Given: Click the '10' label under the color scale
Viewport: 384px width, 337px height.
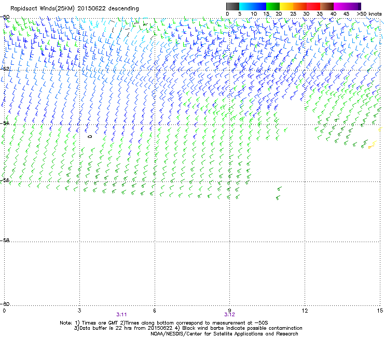Looking at the screenshot, I should tap(254, 14).
